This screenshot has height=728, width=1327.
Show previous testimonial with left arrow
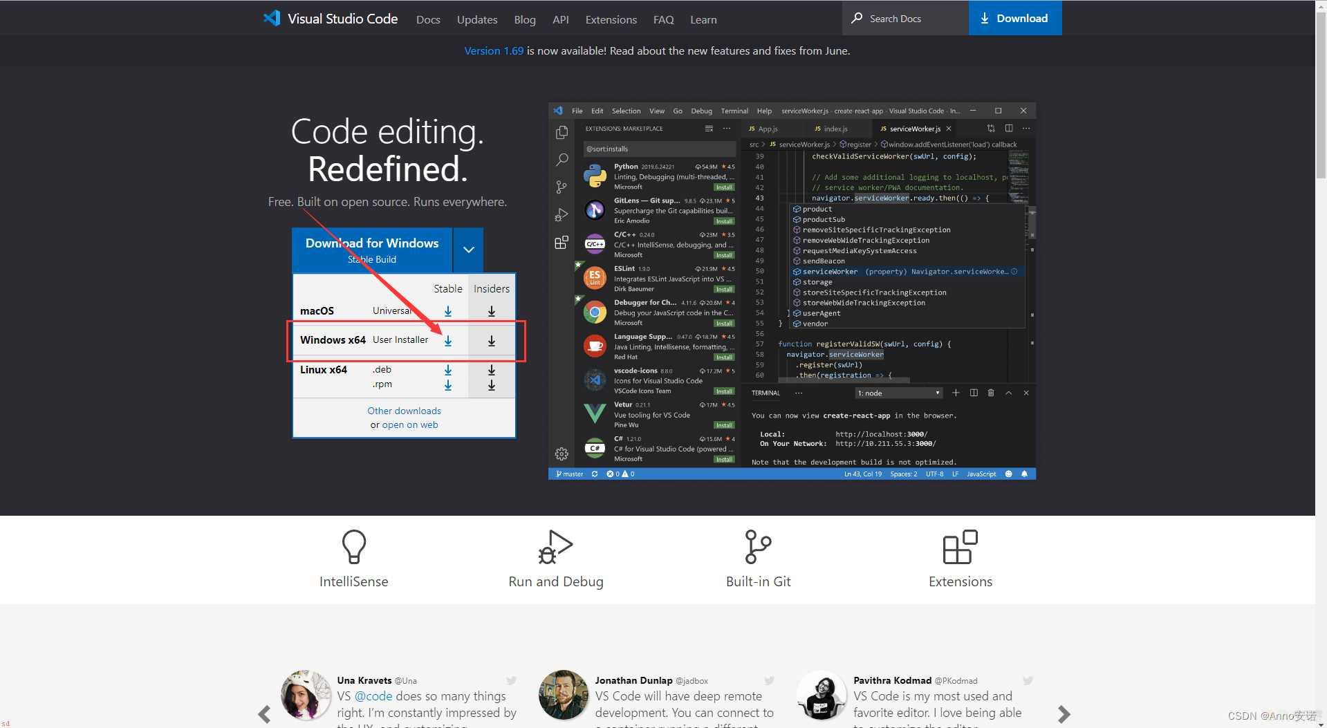click(x=264, y=714)
